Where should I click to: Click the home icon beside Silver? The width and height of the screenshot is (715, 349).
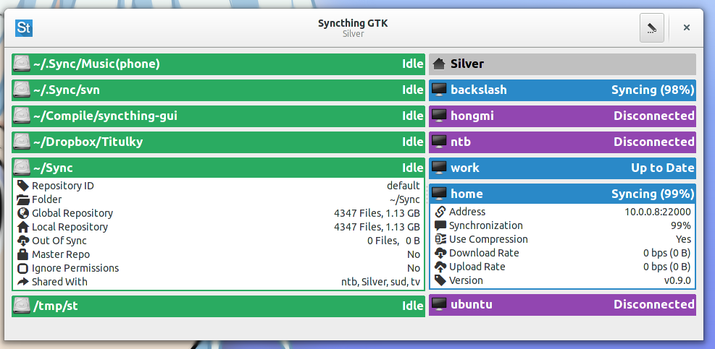coord(438,64)
